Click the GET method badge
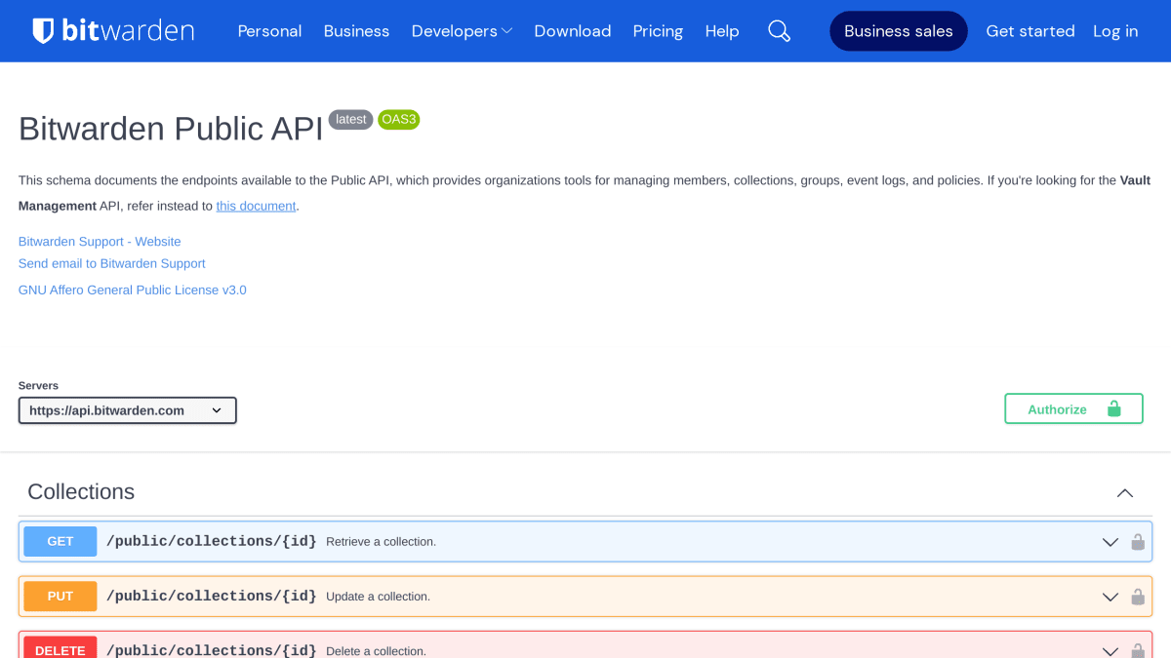The height and width of the screenshot is (658, 1171). pos(61,541)
